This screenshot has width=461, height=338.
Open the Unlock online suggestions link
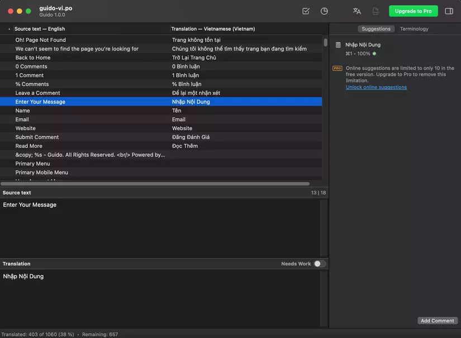pos(376,87)
